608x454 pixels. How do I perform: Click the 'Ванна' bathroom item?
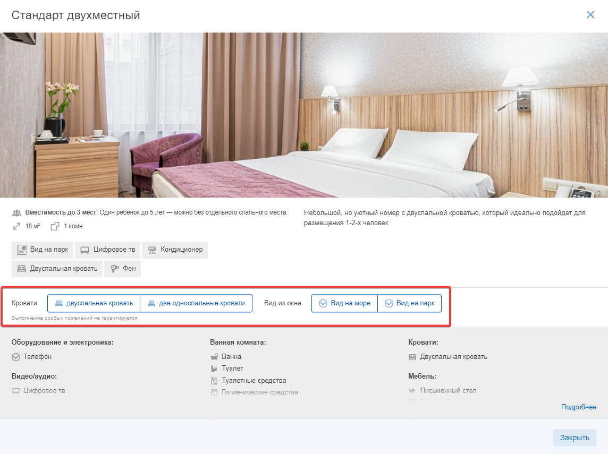[x=226, y=357]
